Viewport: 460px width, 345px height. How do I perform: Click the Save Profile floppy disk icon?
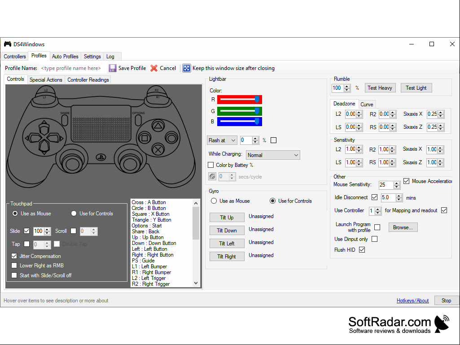tap(112, 68)
